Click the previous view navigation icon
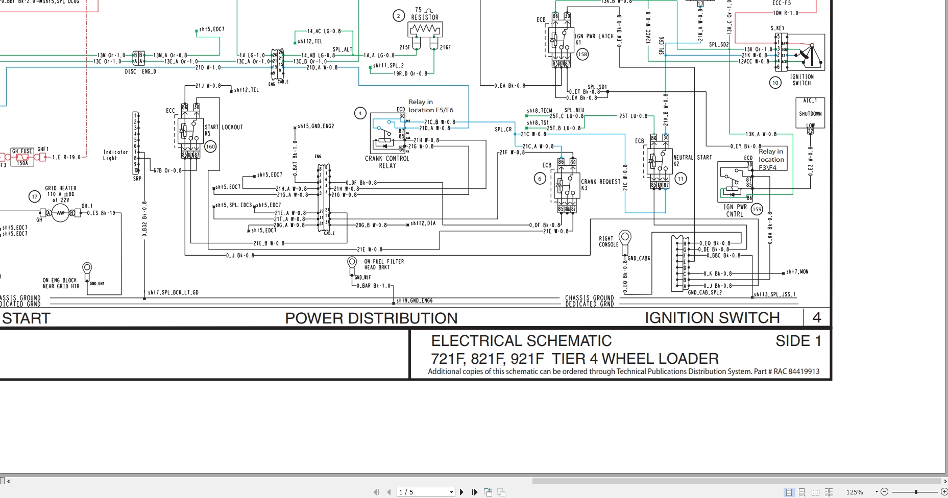This screenshot has height=498, width=948. coord(488,492)
